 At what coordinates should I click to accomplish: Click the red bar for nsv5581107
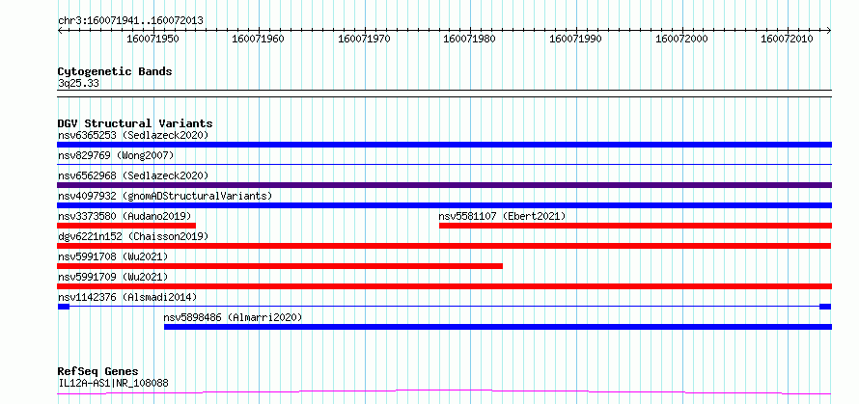tap(635, 226)
